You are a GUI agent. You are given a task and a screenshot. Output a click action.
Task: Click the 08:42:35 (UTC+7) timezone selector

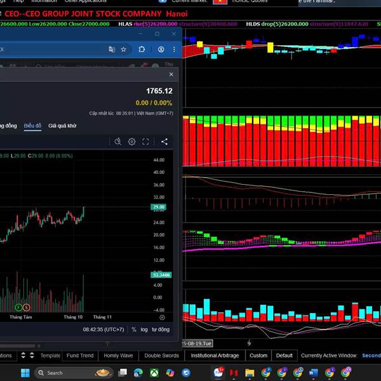[104, 330]
